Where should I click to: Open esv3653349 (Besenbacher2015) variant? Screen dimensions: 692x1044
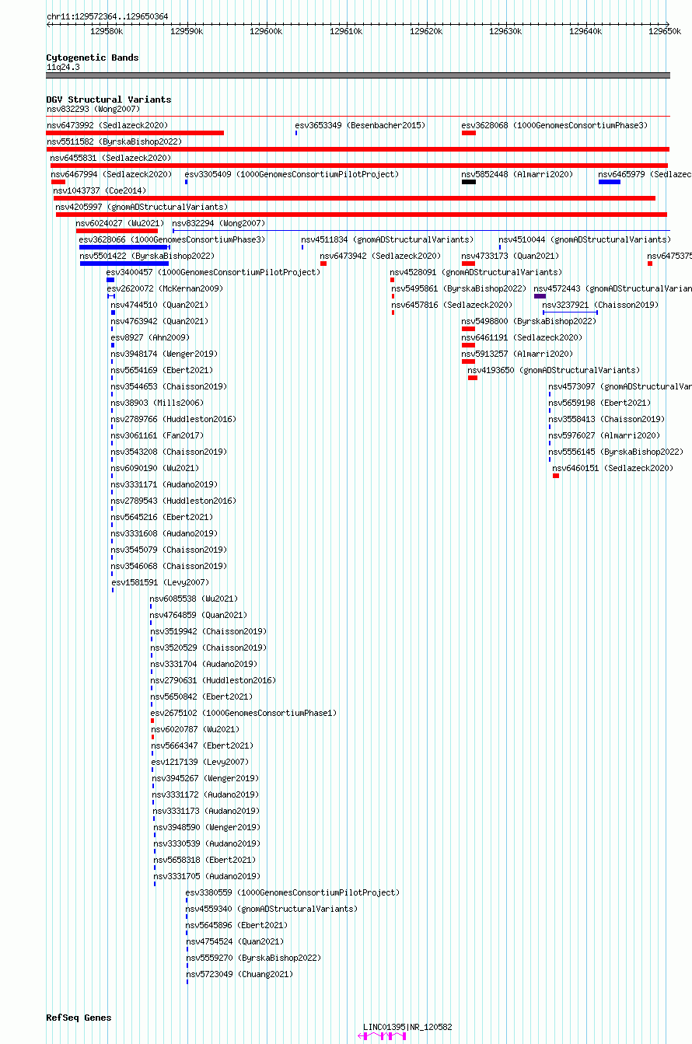(x=360, y=125)
